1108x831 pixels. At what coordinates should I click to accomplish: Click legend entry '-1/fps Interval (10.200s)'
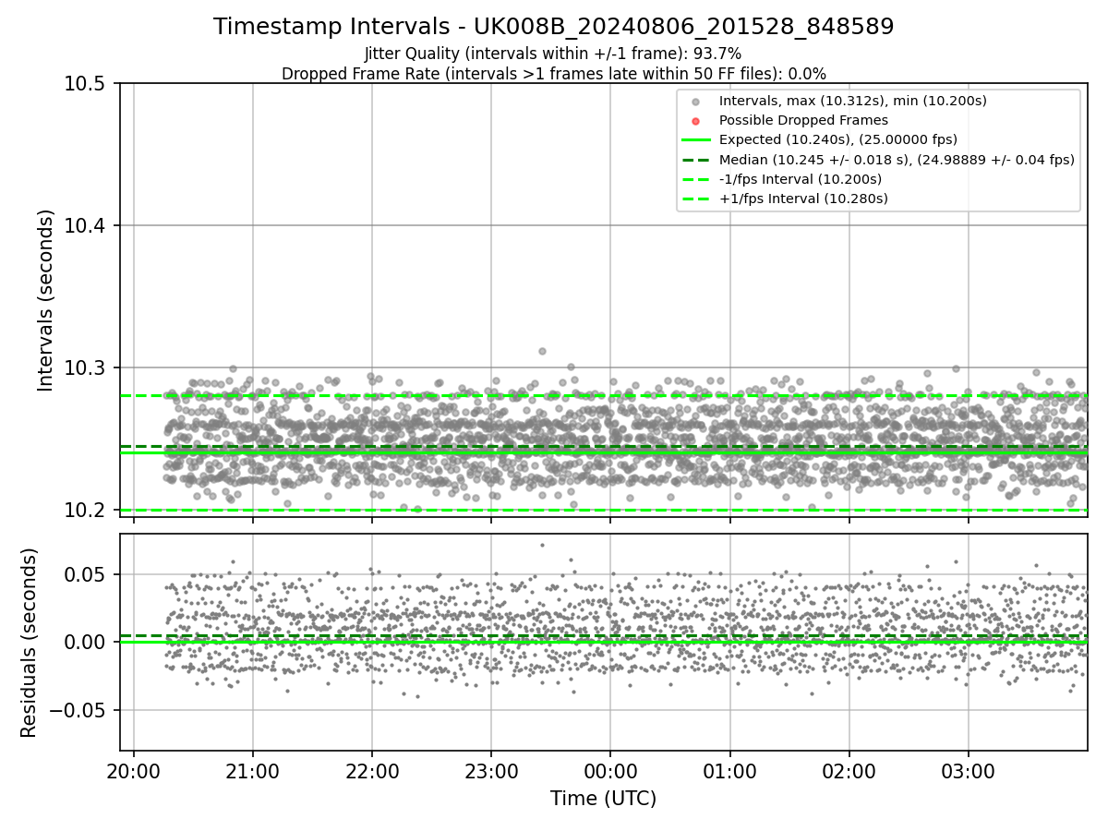click(801, 179)
